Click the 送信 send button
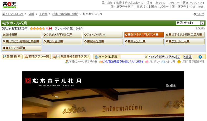207x121 pixels. tap(188, 57)
